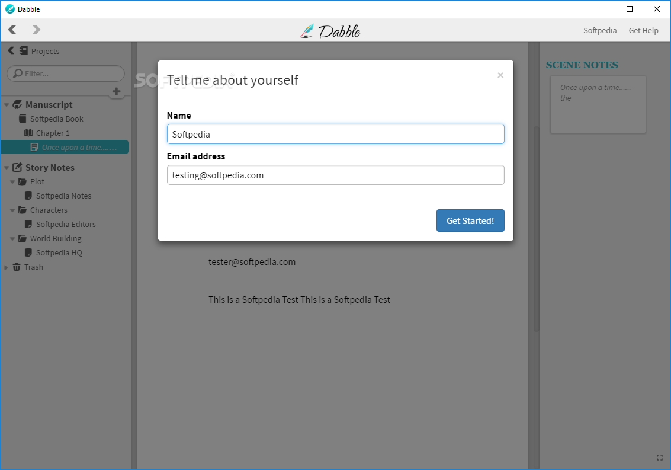The width and height of the screenshot is (671, 470).
Task: Minimize the Dabble window
Action: click(603, 9)
